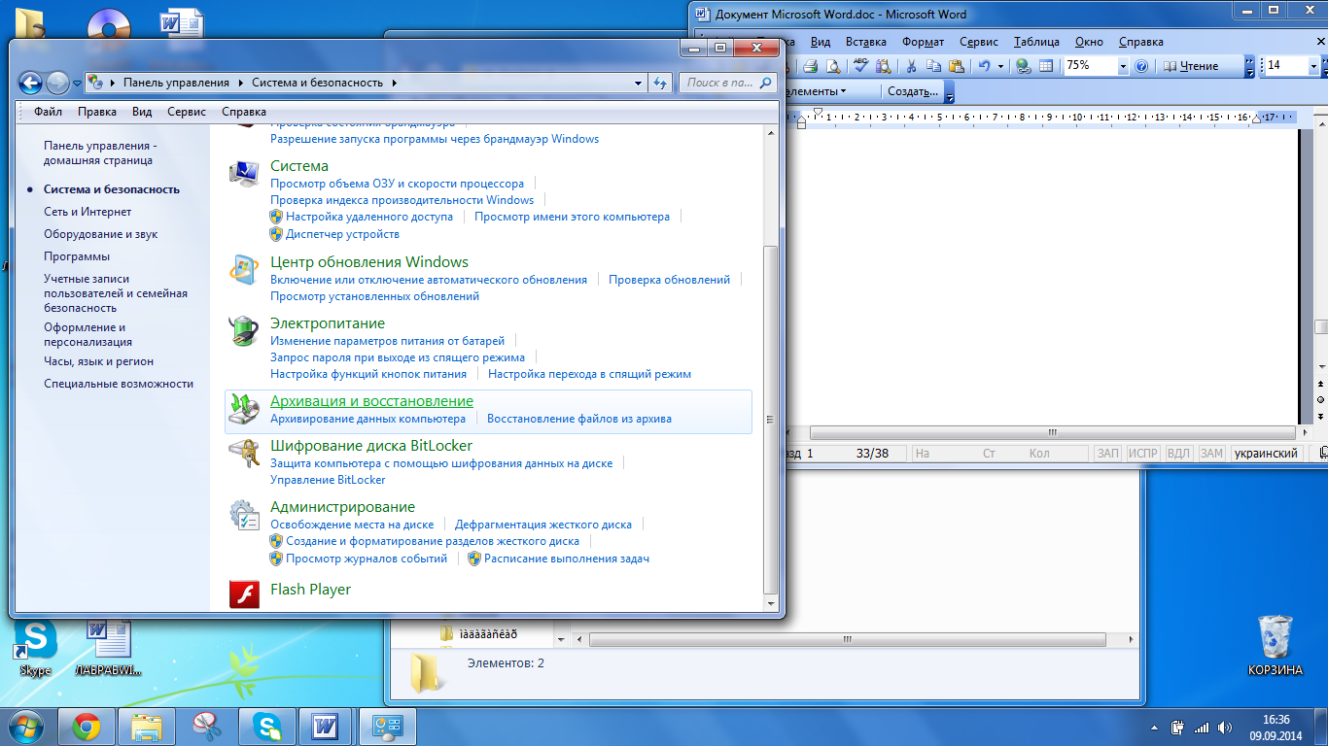Viewport: 1328px width, 746px height.
Task: Open the Правка menu in Control Panel
Action: (97, 112)
